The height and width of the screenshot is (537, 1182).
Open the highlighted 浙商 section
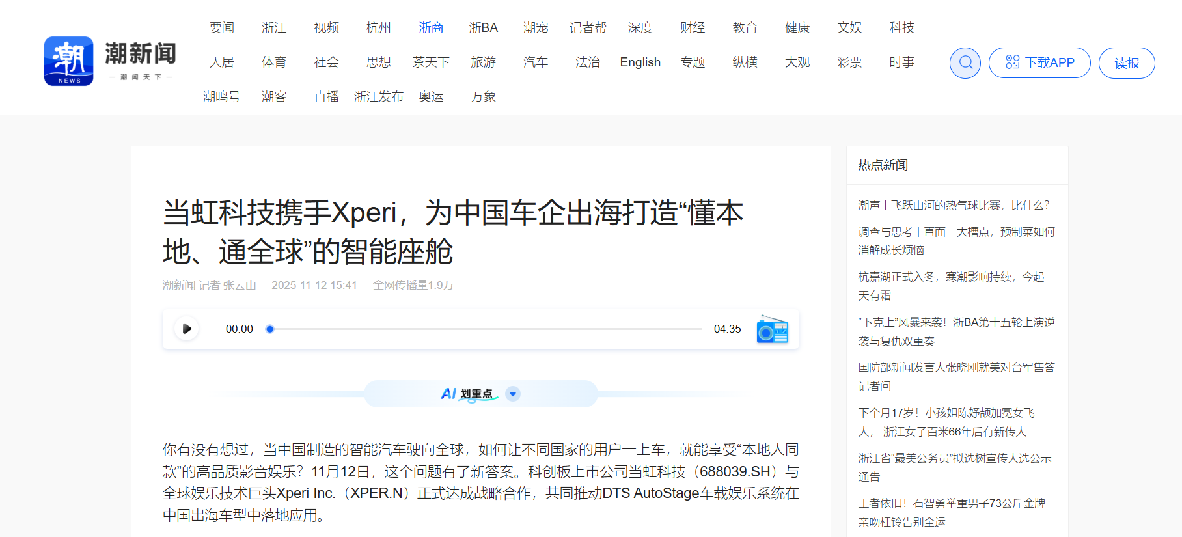coord(431,28)
